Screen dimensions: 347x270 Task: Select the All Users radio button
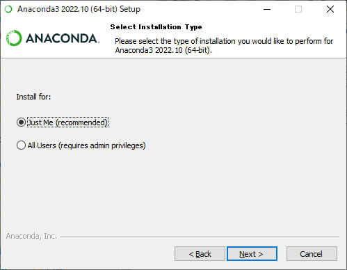(x=21, y=145)
